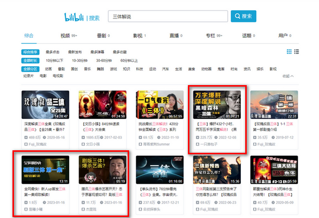Viewport: 319px width, 218px height.
Task: Open the 用户 results tab
Action: pyautogui.click(x=285, y=36)
